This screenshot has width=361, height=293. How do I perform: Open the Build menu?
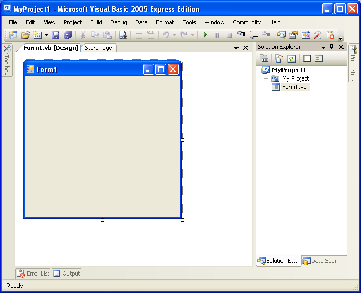coord(96,22)
